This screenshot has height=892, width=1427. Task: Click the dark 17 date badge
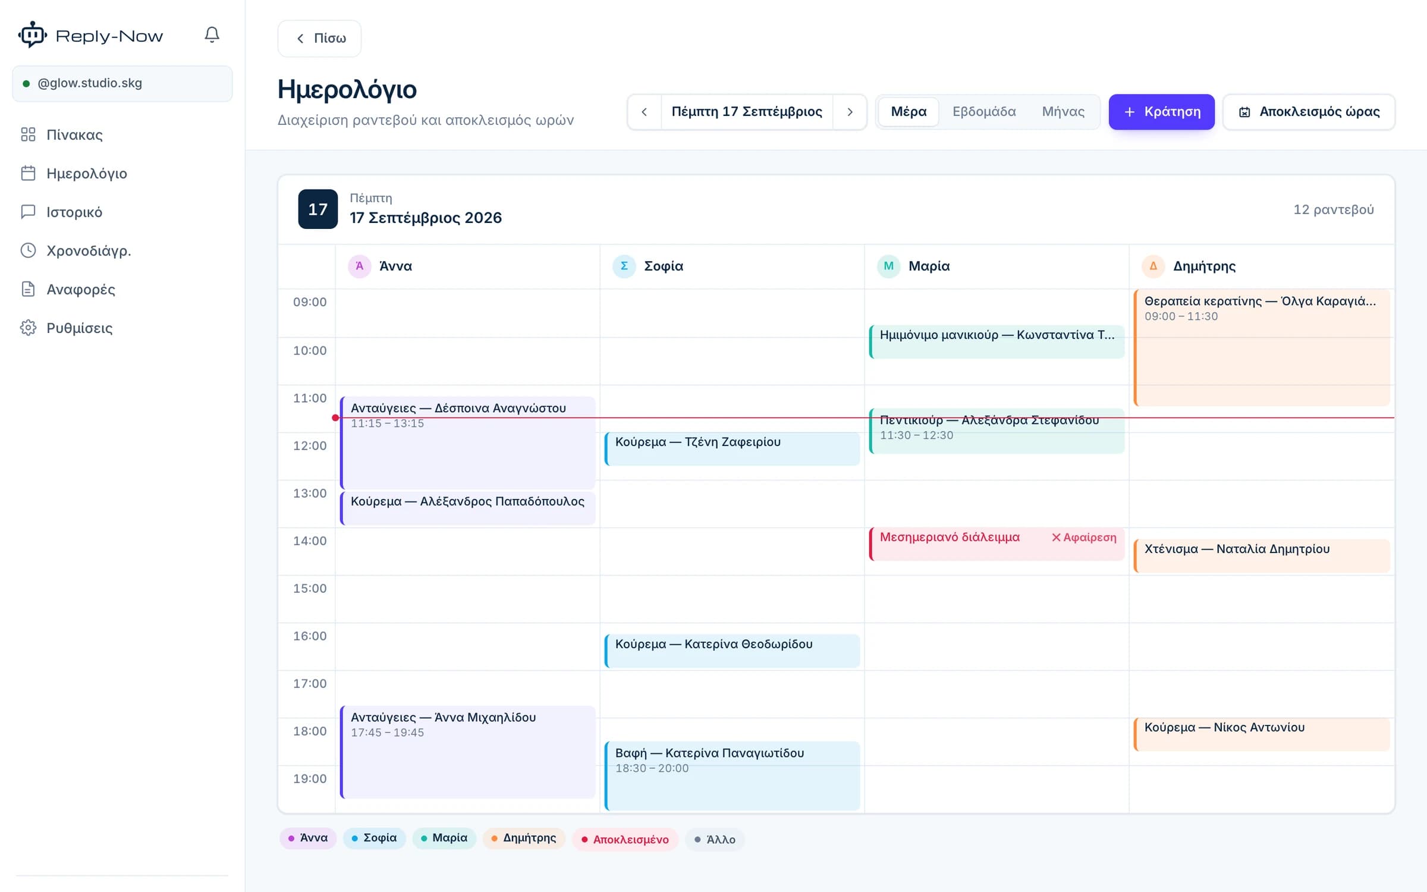click(x=318, y=209)
